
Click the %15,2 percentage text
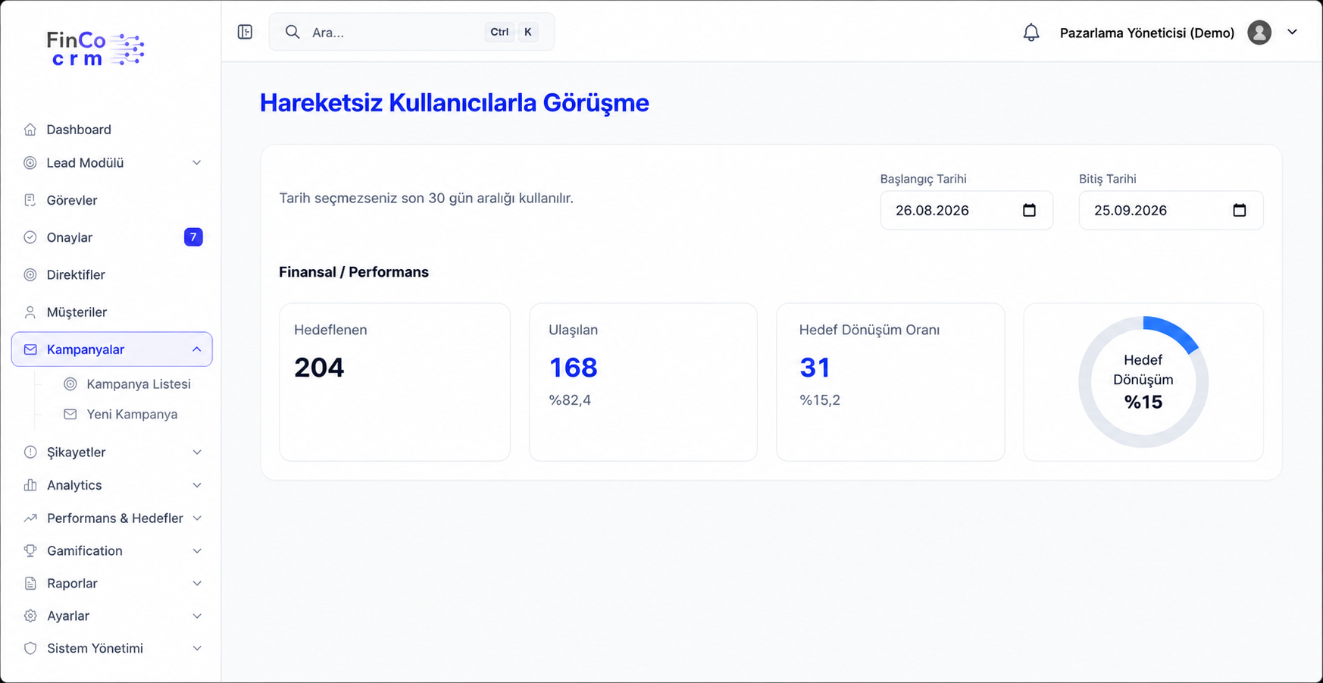[x=820, y=400]
